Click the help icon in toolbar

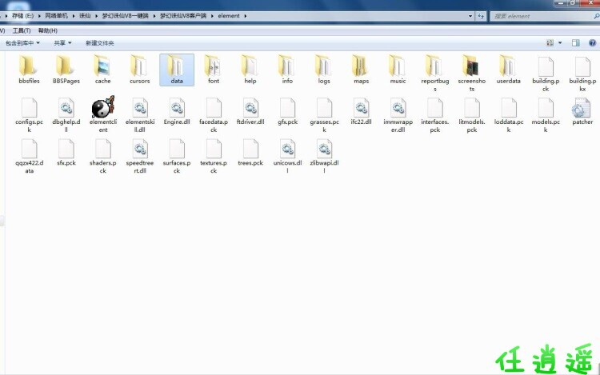pyautogui.click(x=592, y=42)
